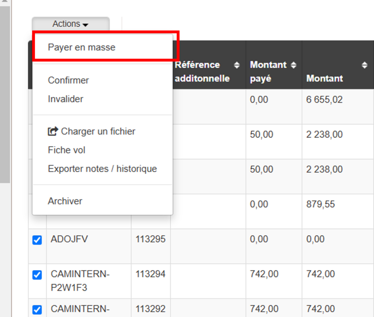374x317 pixels.
Task: Click Exporter notes / historique
Action: point(102,169)
